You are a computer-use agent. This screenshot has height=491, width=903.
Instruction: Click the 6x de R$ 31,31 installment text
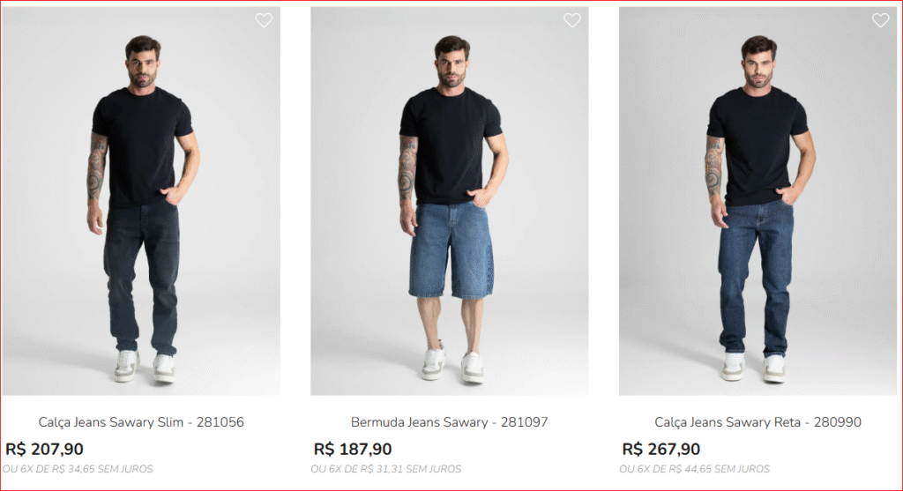386,469
